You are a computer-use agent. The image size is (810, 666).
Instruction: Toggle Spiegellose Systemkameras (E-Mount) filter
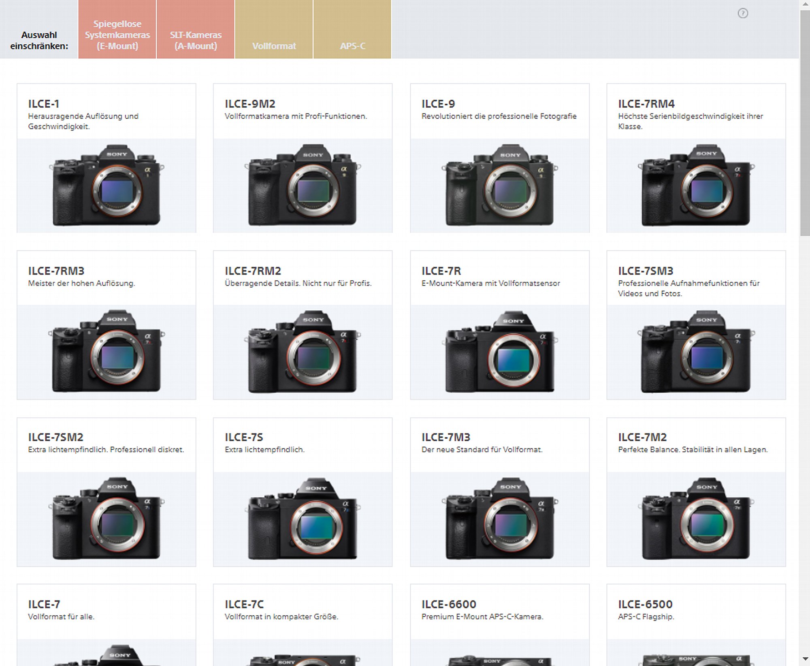(117, 35)
